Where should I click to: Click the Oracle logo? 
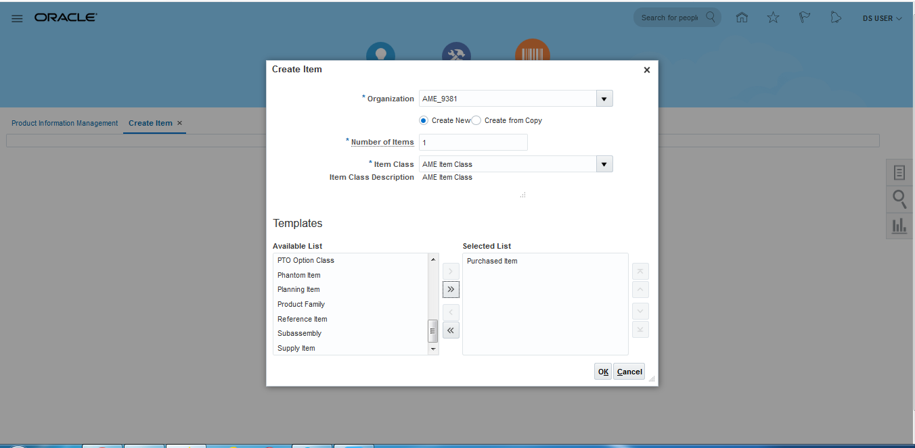coord(66,18)
